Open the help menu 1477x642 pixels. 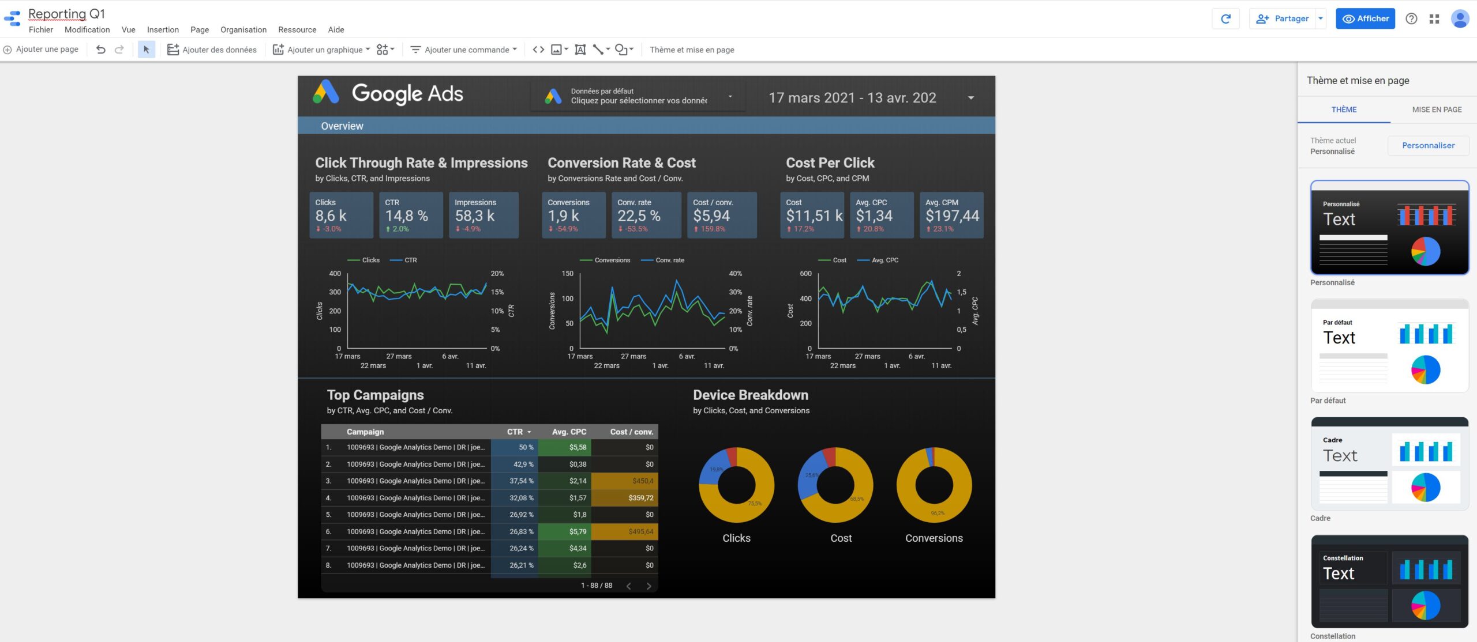tap(1411, 18)
